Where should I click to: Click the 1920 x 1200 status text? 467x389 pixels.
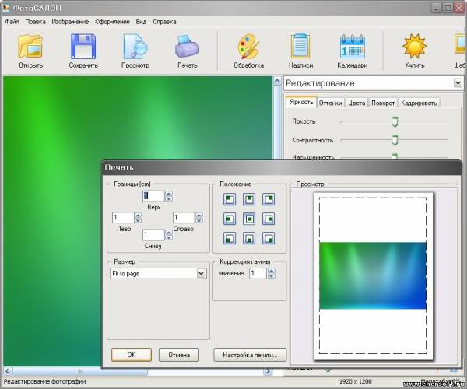click(x=356, y=381)
